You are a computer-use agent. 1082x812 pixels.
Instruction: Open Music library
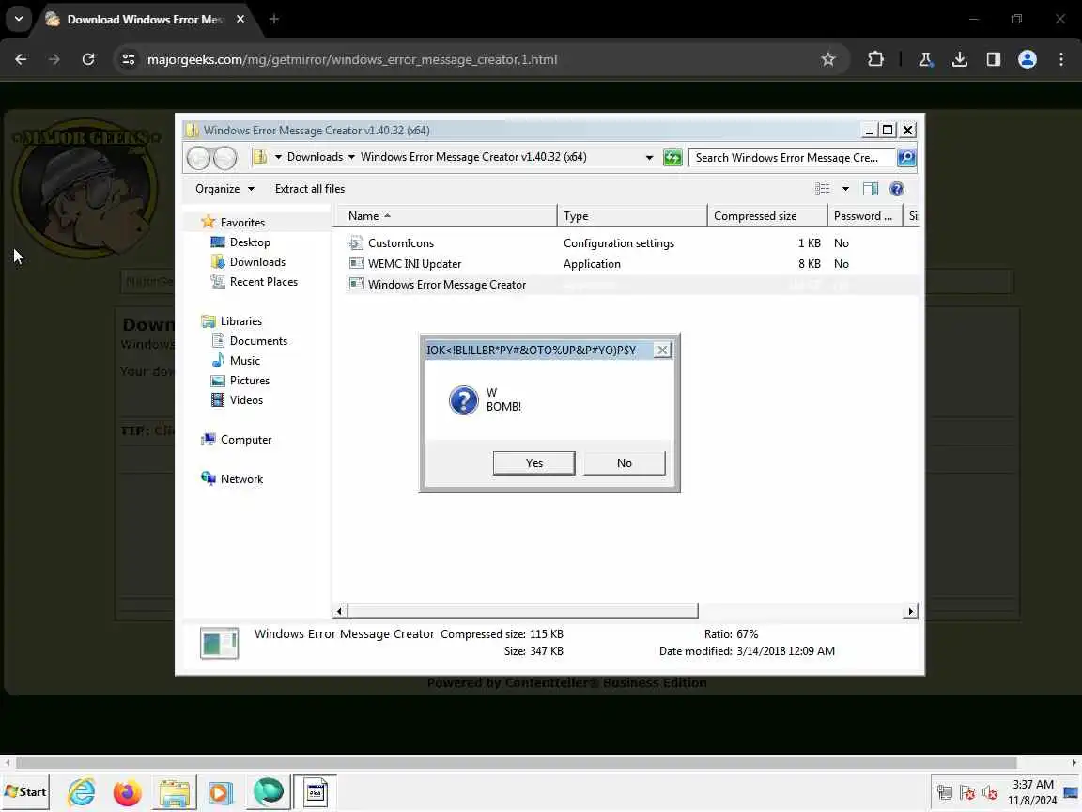pos(244,361)
